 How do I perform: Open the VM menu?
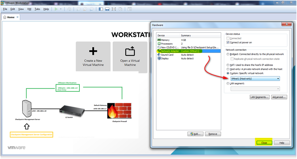(29, 9)
